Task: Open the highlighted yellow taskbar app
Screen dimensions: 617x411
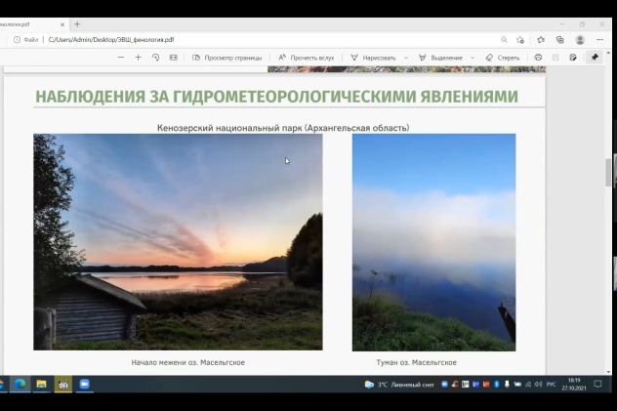Action: [62, 384]
